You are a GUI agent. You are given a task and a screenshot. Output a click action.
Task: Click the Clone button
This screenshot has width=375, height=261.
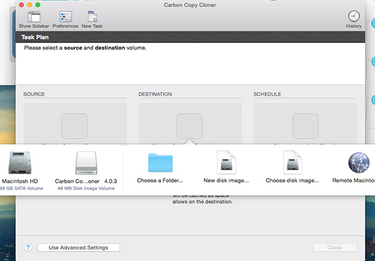[x=334, y=248]
